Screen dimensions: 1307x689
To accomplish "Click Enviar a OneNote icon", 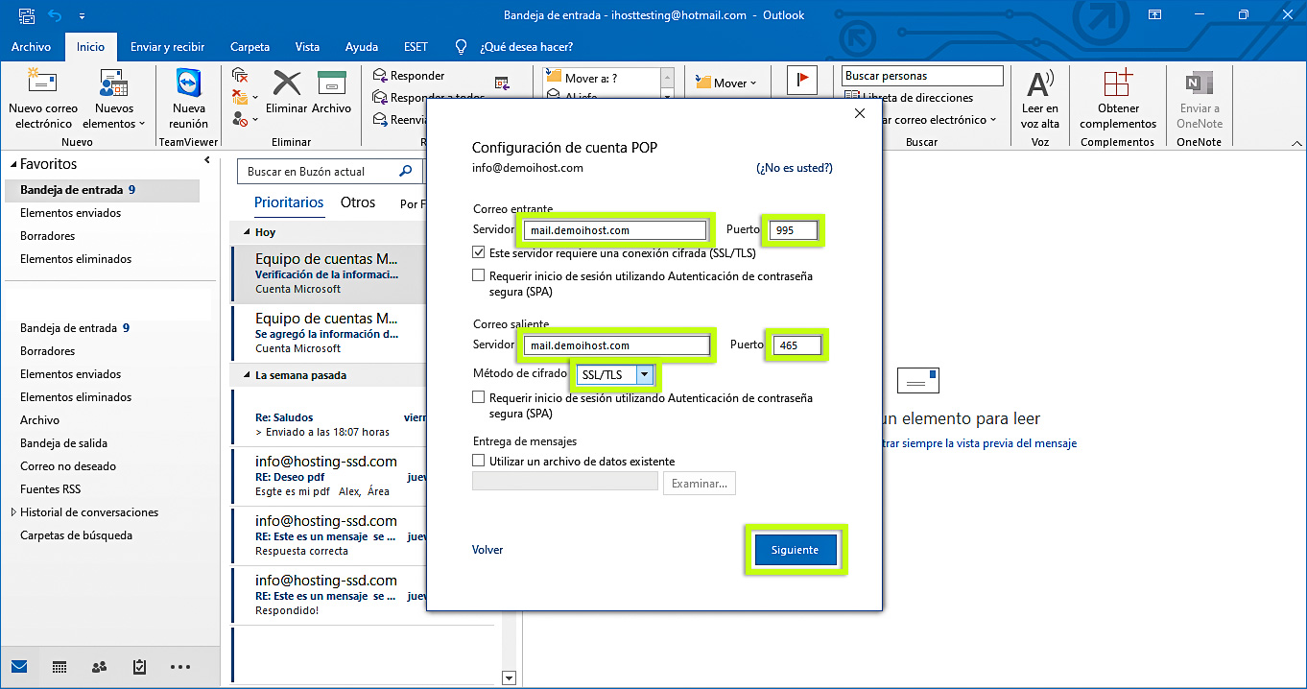I will (x=1200, y=83).
